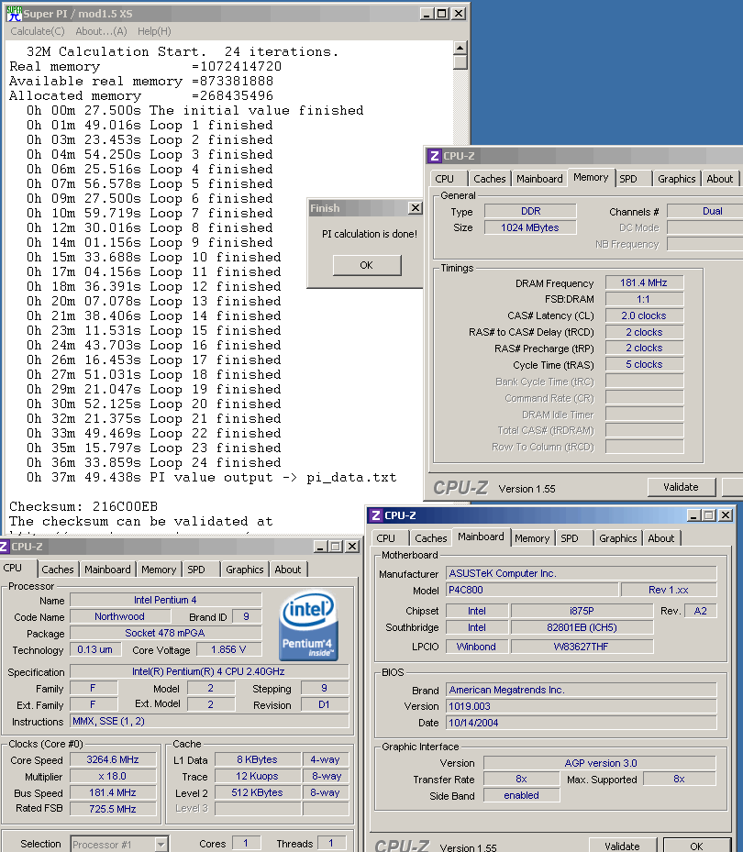The width and height of the screenshot is (743, 852).
Task: Open the About...(A) menu in Super PI
Action: tap(101, 31)
